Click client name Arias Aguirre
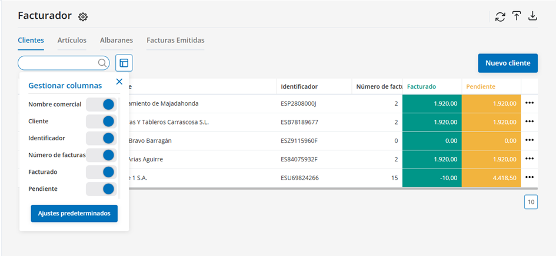Image resolution: width=556 pixels, height=256 pixels. pos(145,159)
